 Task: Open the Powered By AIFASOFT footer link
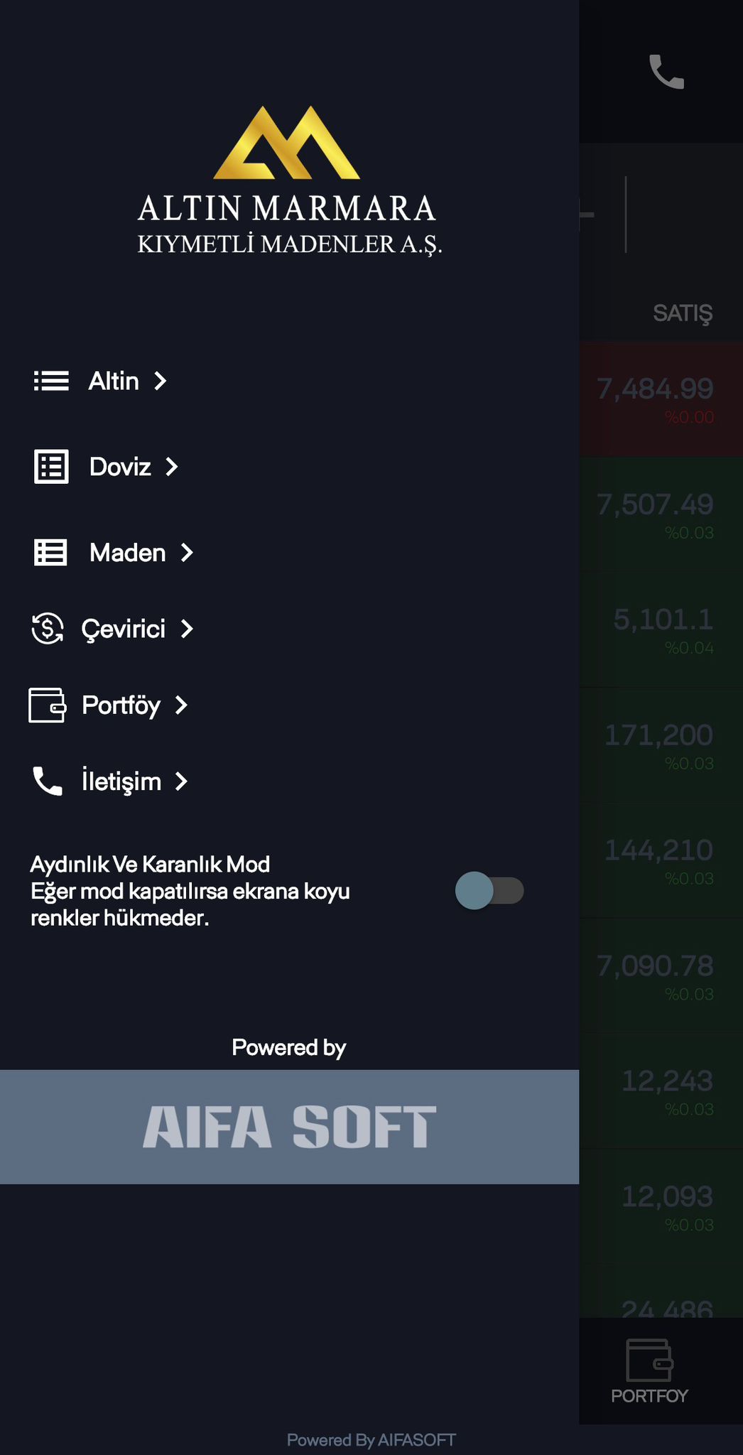pos(371,1440)
